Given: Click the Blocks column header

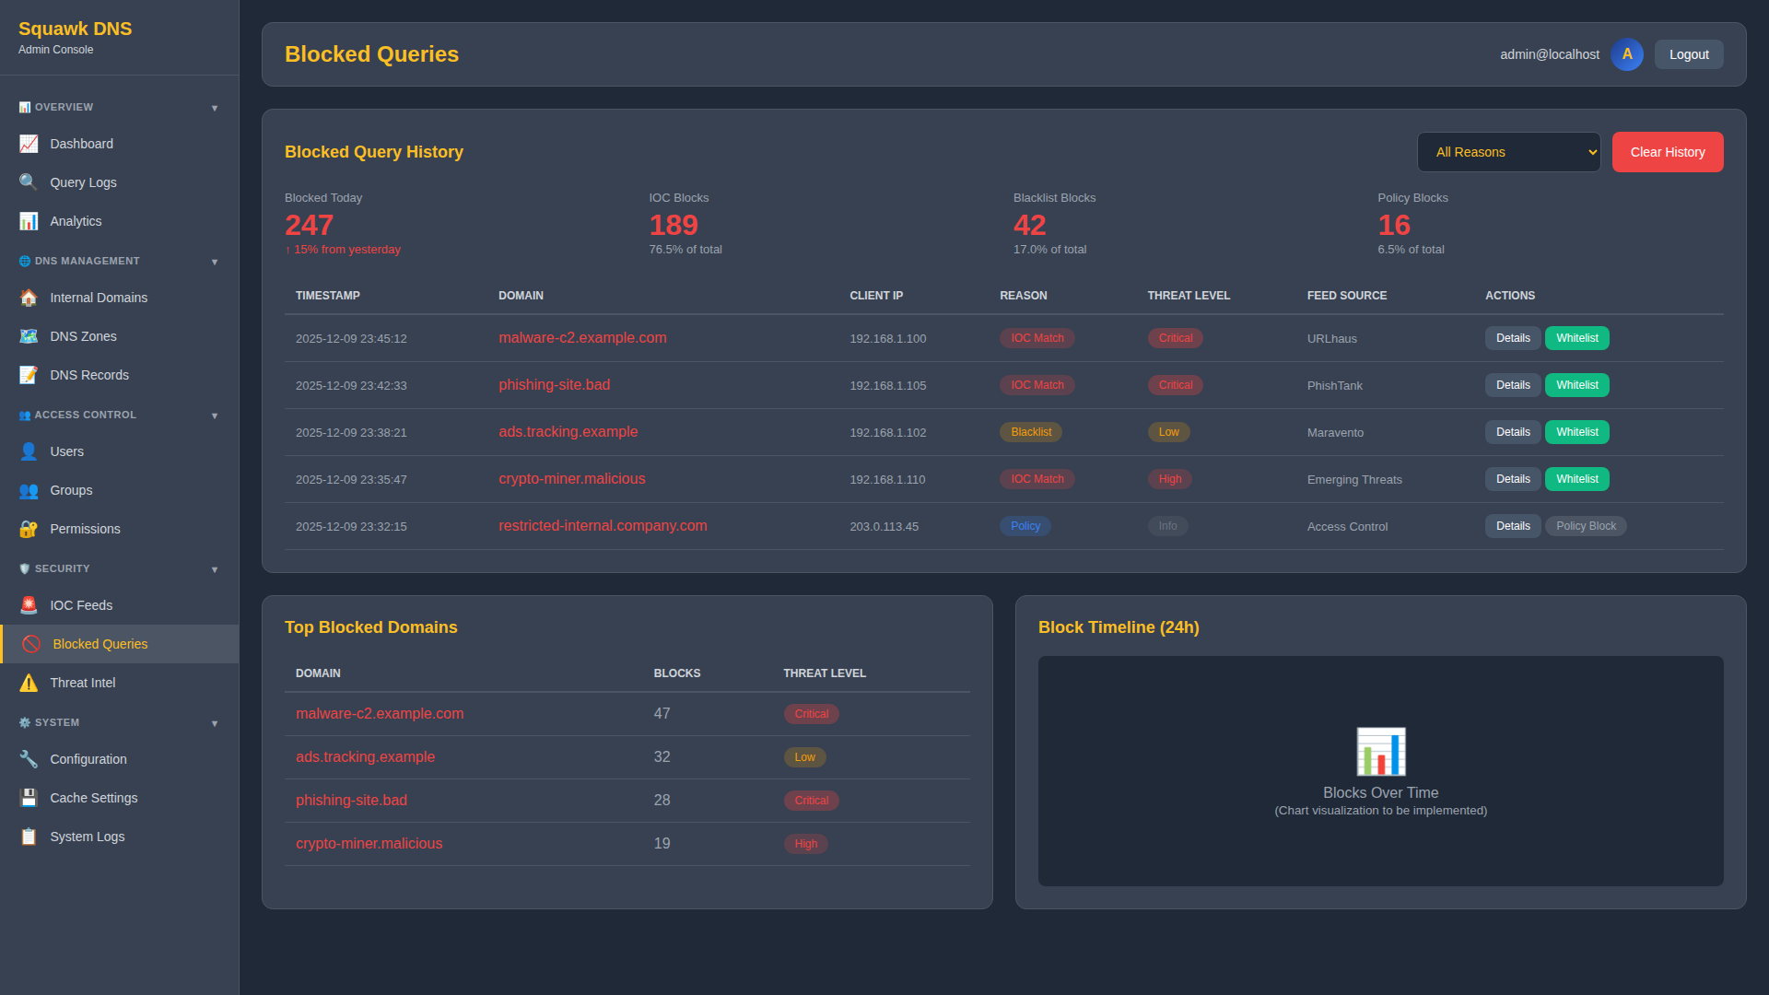Looking at the screenshot, I should 677,673.
